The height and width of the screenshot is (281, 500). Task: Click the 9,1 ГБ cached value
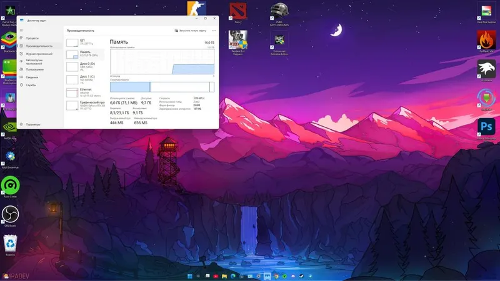tap(137, 113)
